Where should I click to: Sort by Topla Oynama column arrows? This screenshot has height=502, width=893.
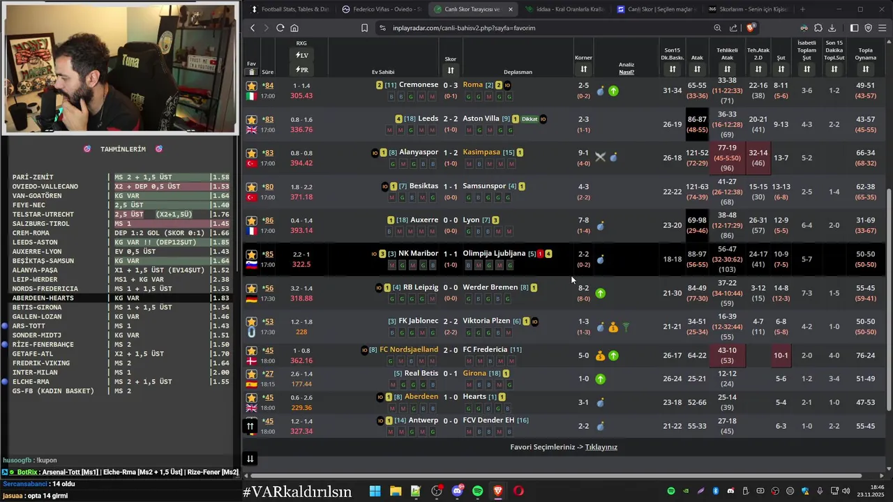pyautogui.click(x=866, y=69)
